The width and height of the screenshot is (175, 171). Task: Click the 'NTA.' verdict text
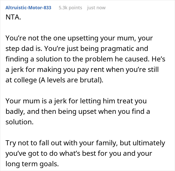click(x=13, y=17)
